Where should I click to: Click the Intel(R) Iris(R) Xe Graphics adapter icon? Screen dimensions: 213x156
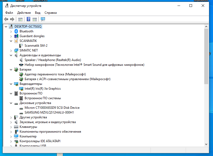click(21, 89)
